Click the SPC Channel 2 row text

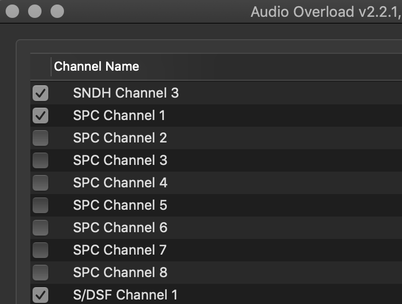coord(120,138)
